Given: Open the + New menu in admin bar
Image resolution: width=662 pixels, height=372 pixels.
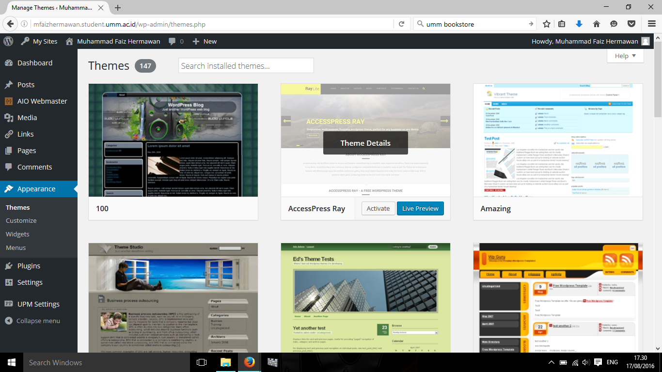Looking at the screenshot, I should [204, 41].
